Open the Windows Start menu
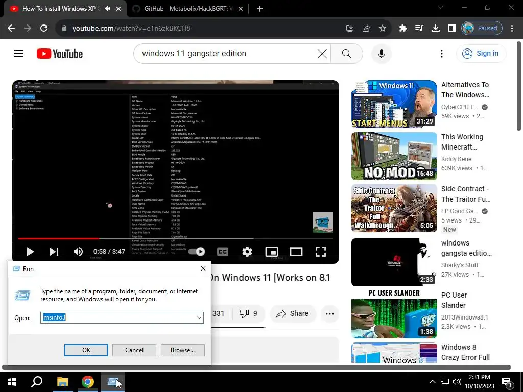This screenshot has height=392, width=523. (12, 382)
